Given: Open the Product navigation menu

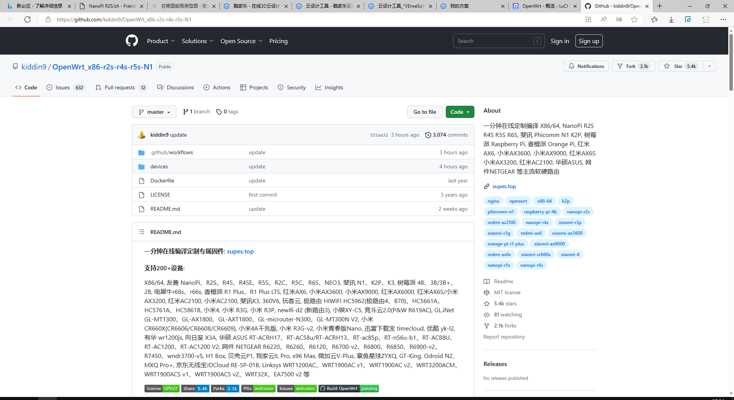Looking at the screenshot, I should tap(161, 41).
